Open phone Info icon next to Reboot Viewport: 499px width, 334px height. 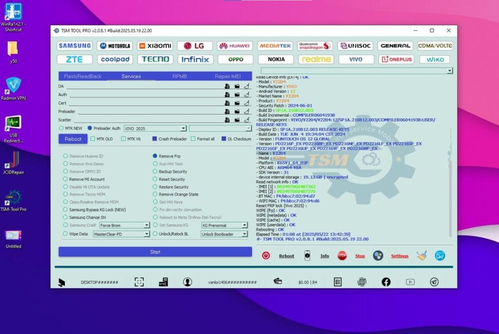[x=308, y=255]
